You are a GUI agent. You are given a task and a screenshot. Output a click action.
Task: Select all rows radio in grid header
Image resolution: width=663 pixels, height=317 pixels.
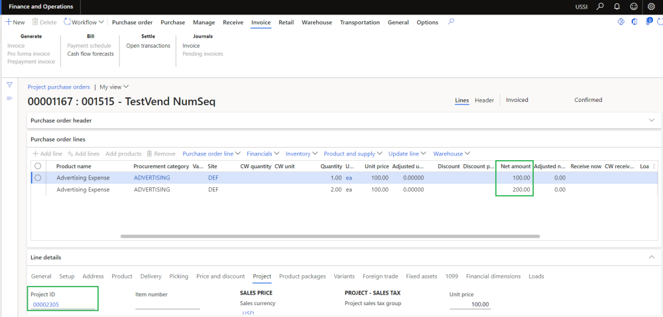[38, 166]
